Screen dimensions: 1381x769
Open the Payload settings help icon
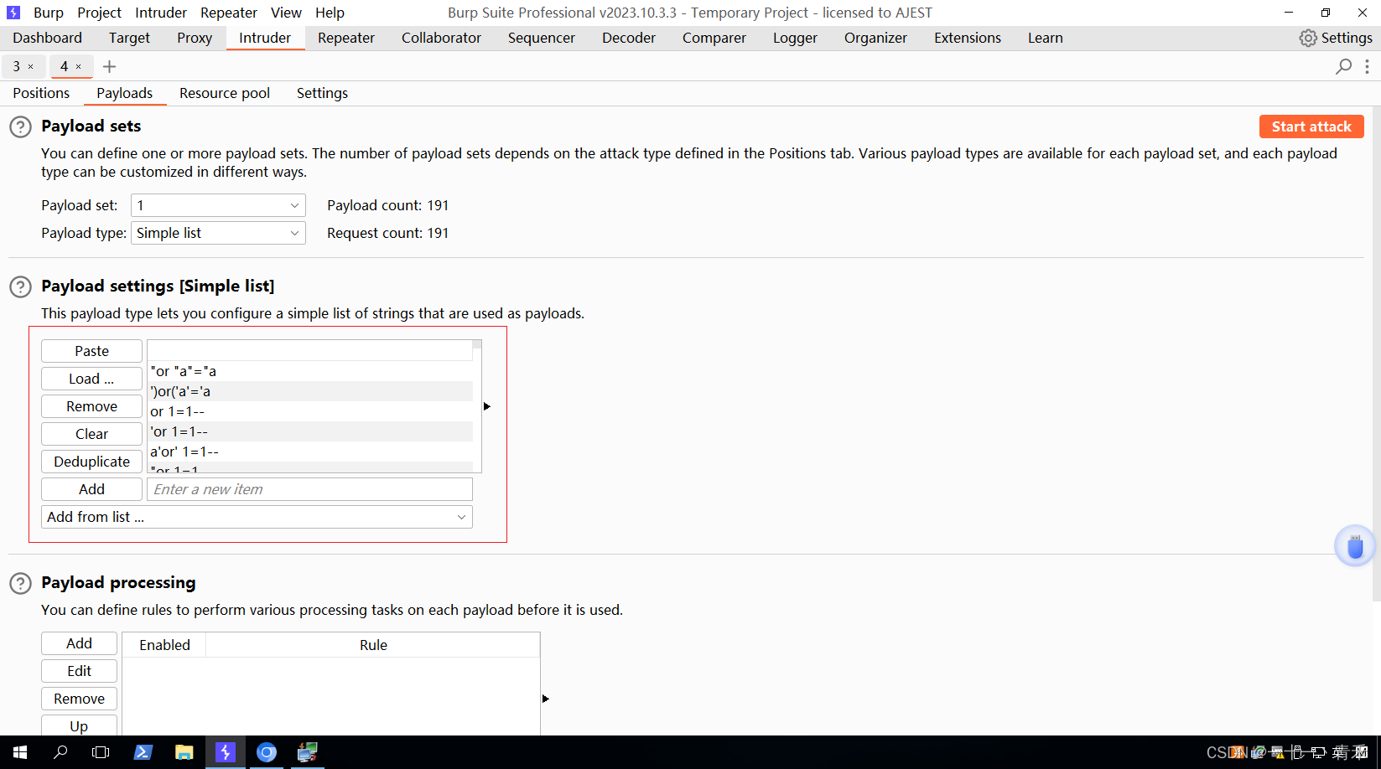tap(20, 287)
